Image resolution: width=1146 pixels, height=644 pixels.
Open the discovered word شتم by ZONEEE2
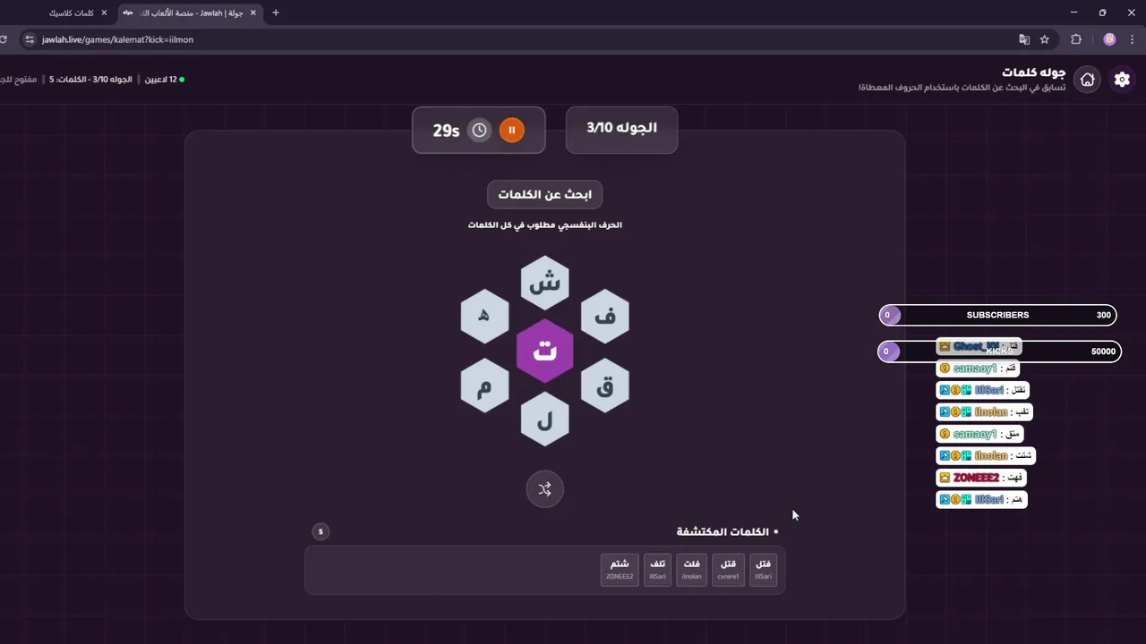[620, 569]
